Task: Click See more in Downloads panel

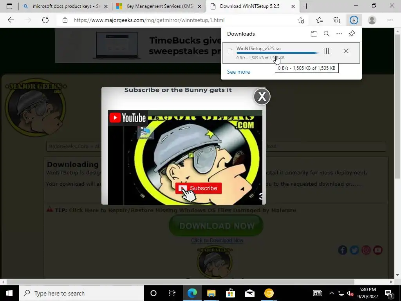Action: [x=238, y=72]
